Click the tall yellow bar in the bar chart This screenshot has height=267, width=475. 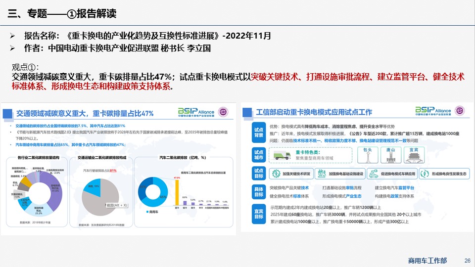177,192
